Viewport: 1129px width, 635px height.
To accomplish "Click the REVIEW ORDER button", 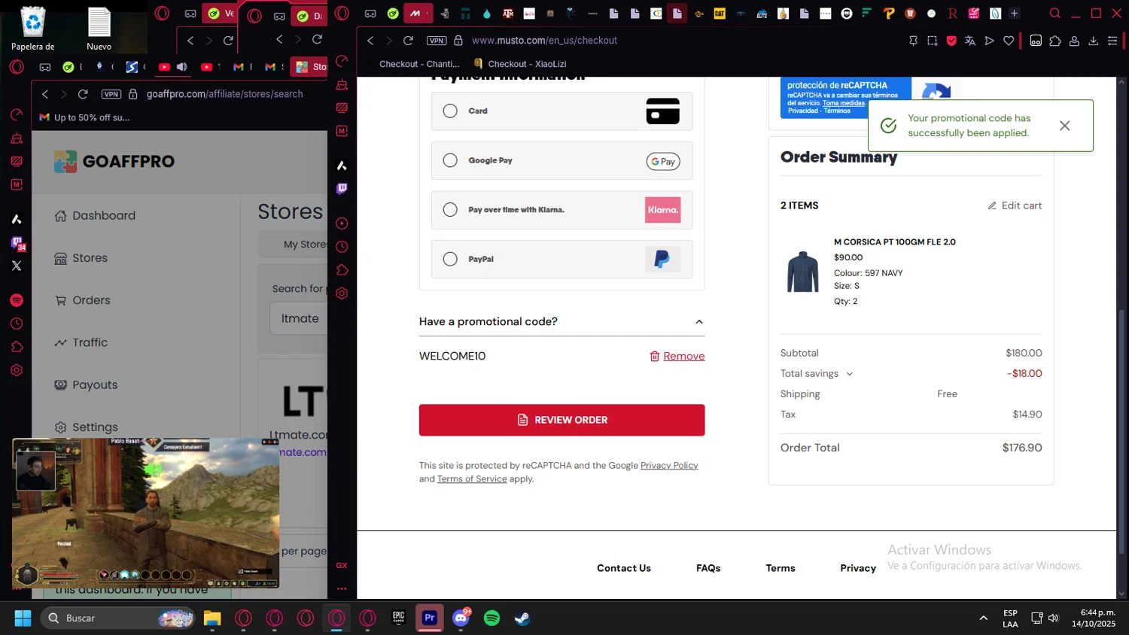I will click(x=561, y=420).
